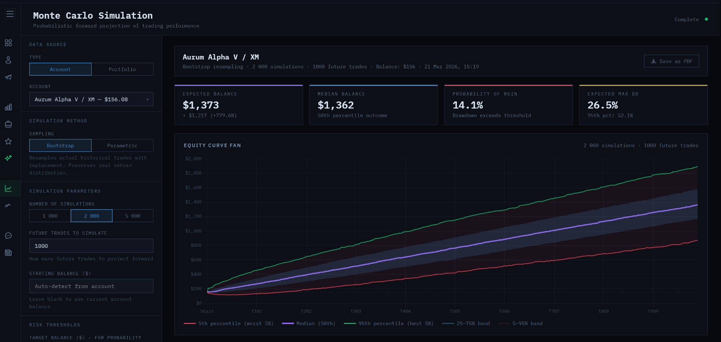Open the dashboard grid icon
721x342 pixels.
[x=8, y=43]
